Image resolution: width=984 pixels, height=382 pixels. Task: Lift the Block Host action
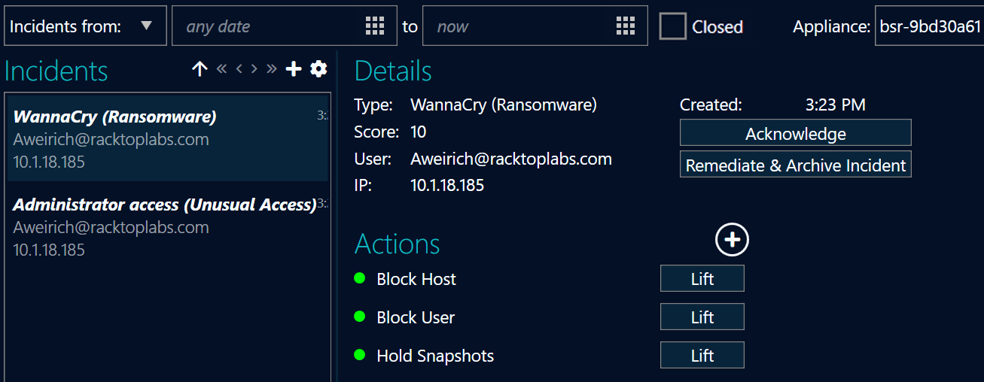click(x=702, y=279)
